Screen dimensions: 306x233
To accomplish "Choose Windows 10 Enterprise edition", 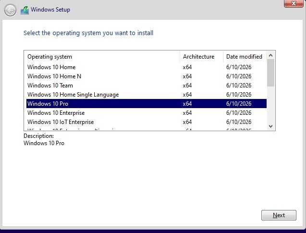I will pos(147,113).
